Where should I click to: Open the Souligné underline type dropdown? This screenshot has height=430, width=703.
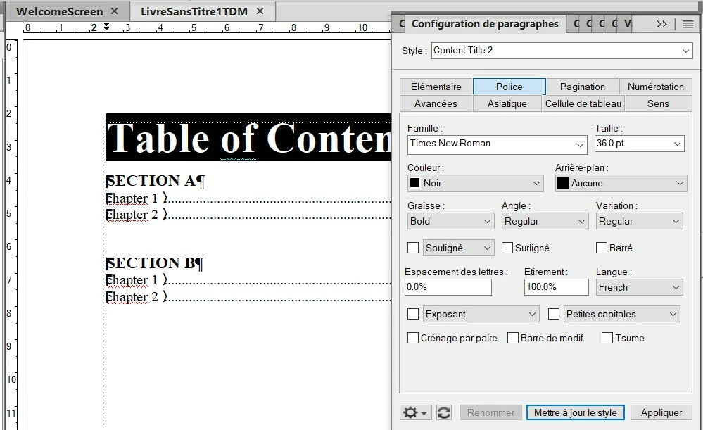click(x=458, y=248)
